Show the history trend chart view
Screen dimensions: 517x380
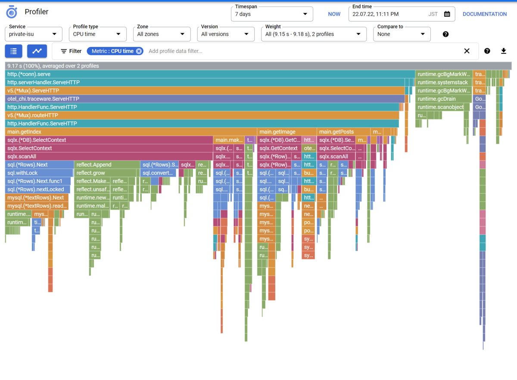pos(37,51)
